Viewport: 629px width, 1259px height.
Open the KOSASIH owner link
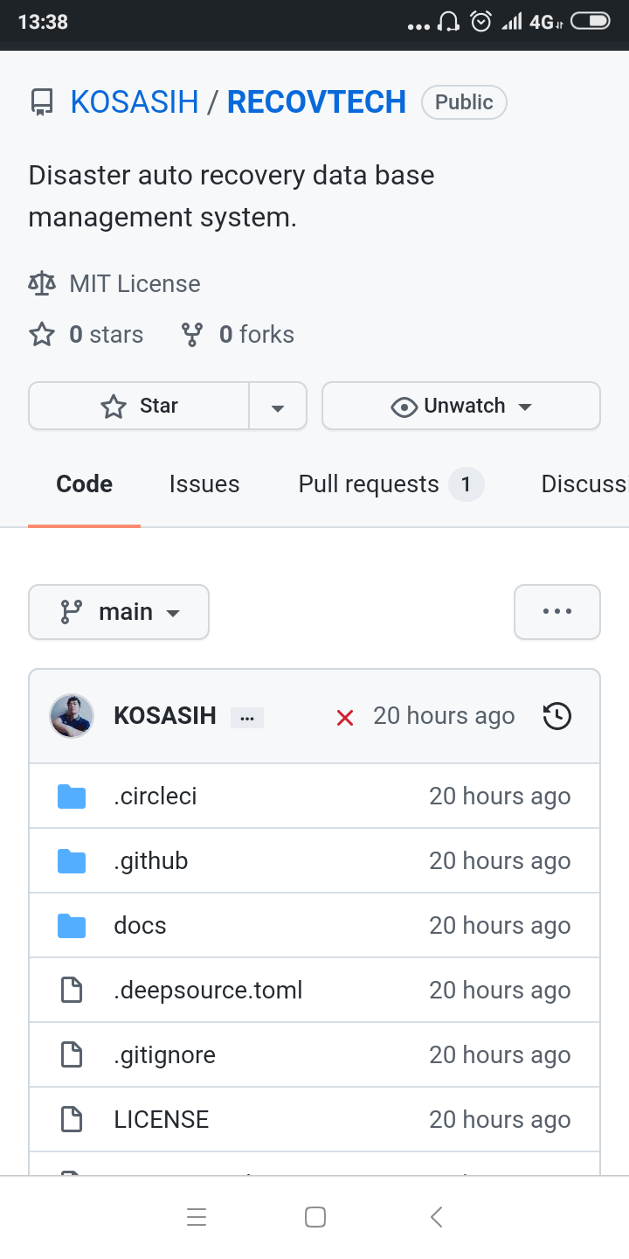pyautogui.click(x=135, y=102)
